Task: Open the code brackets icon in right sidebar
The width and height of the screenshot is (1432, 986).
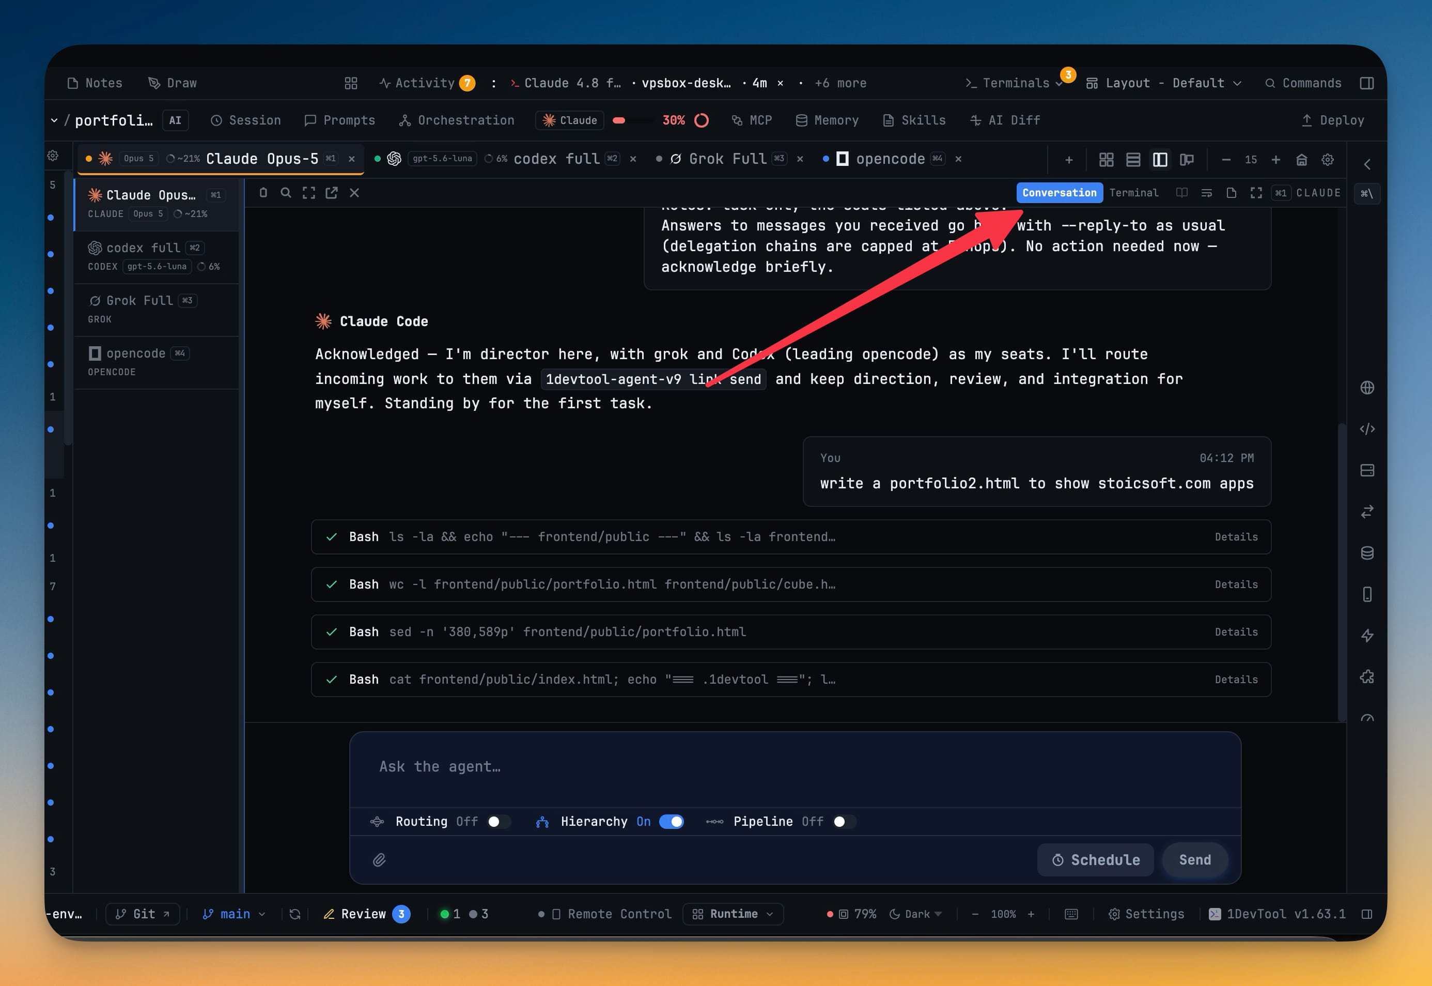Action: pos(1366,429)
